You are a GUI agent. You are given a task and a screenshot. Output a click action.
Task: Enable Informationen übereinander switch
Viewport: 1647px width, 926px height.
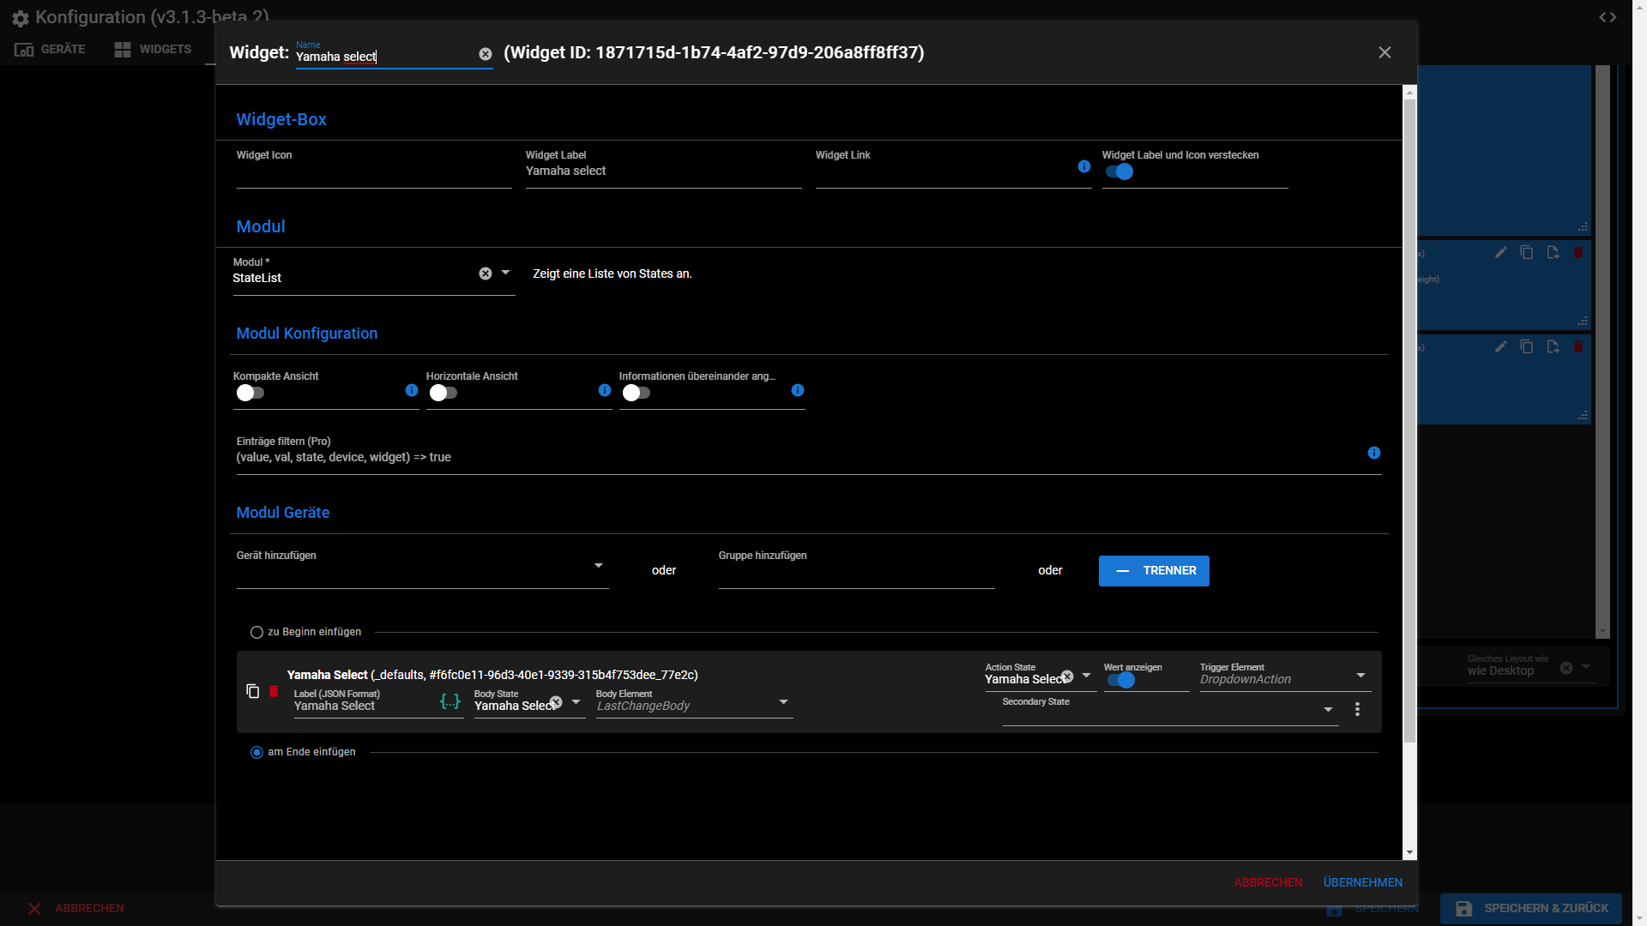[x=636, y=393]
